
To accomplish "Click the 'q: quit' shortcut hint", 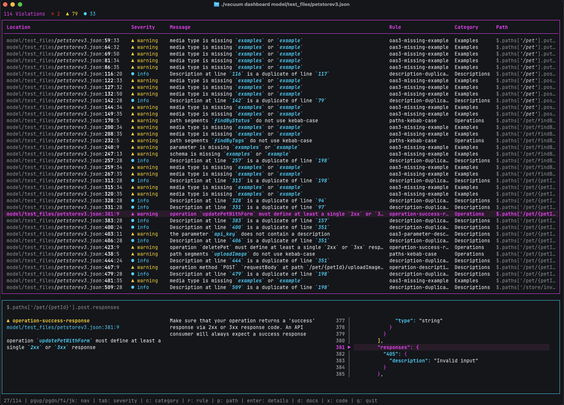I will tap(367, 401).
